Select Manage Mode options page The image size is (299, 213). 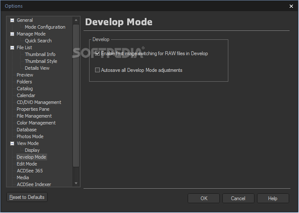(x=31, y=34)
